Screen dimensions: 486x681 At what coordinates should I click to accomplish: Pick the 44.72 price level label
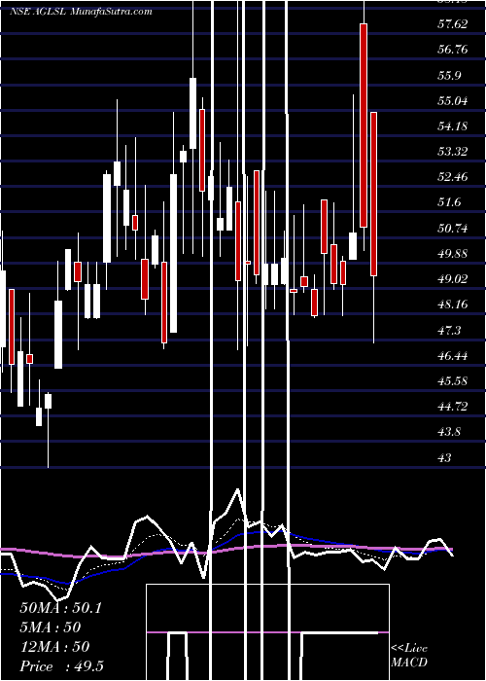coord(453,407)
